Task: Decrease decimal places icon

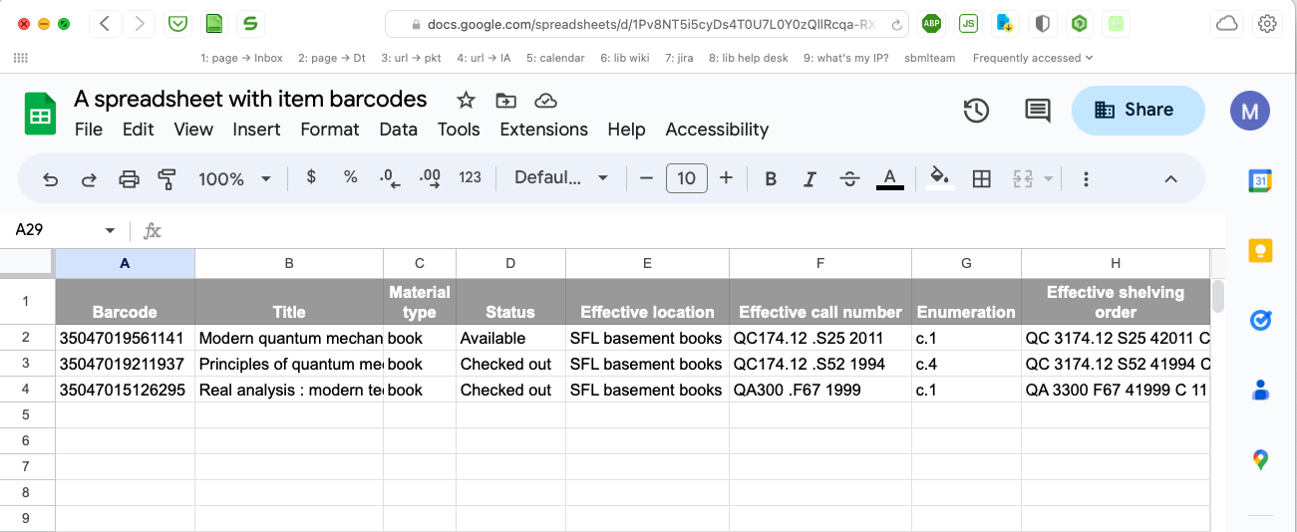Action: click(390, 178)
